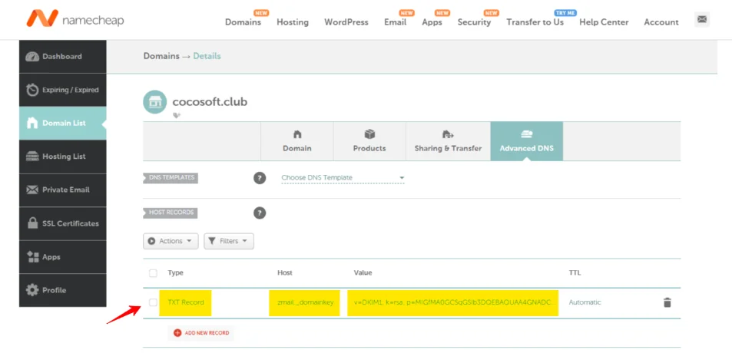Open the Account menu
This screenshot has height=353, width=732.
point(661,22)
